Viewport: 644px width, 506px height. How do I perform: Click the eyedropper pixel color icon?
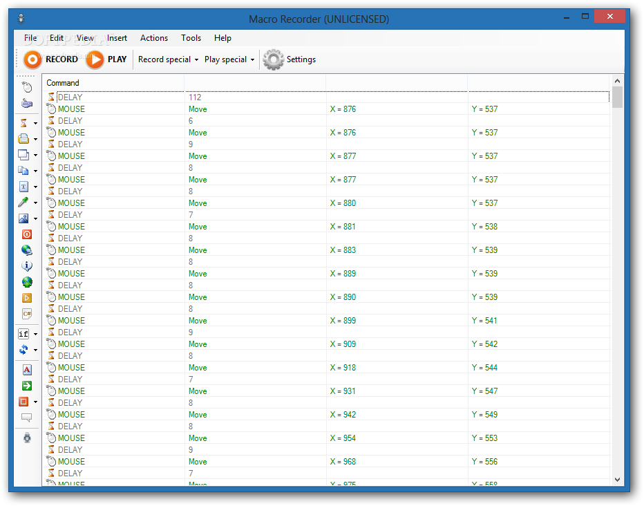[23, 202]
